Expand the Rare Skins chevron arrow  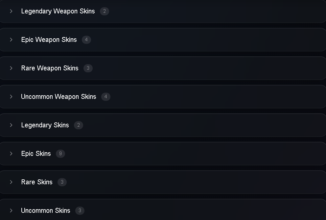(11, 182)
